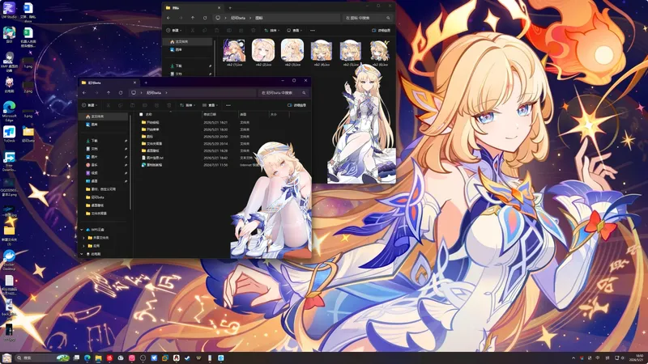Select the ToDesk desktop icon
The image size is (648, 364).
point(9,134)
